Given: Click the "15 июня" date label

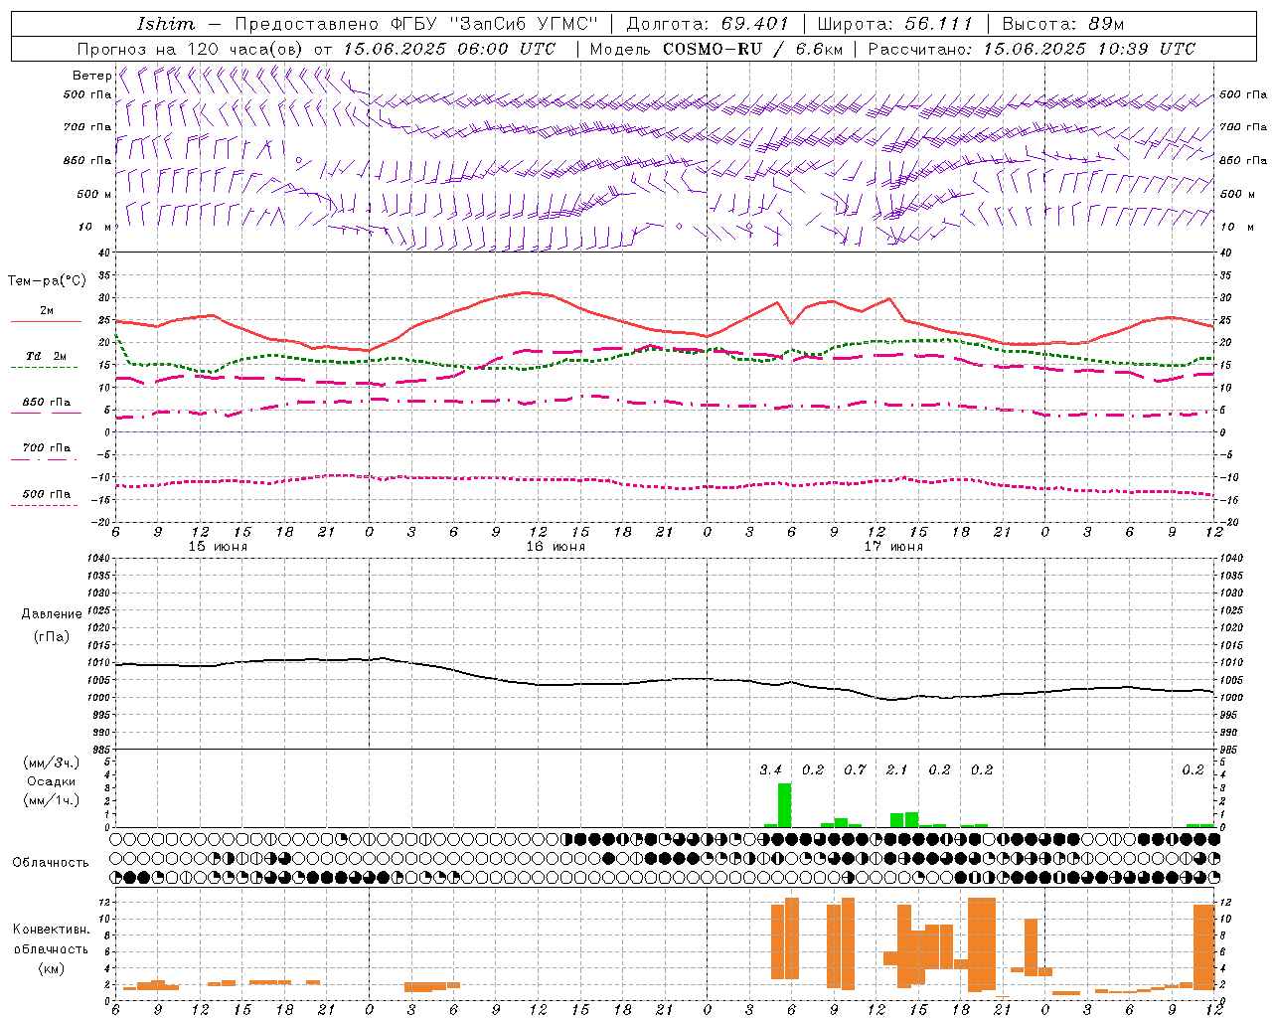Looking at the screenshot, I should [x=218, y=546].
